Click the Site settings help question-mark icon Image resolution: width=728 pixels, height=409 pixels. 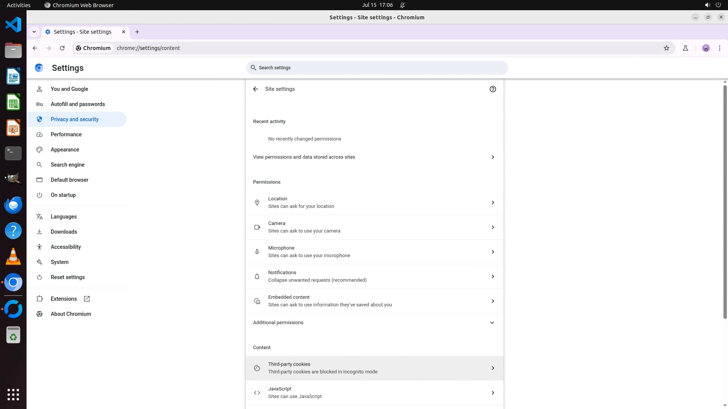[x=493, y=89]
